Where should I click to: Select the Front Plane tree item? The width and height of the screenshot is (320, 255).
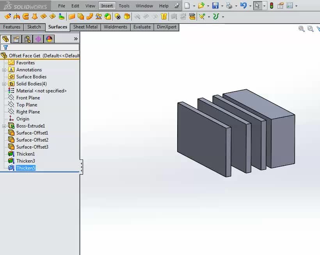[x=28, y=98]
